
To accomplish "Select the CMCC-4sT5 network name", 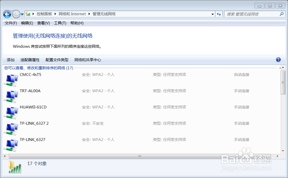I will 31,74.
